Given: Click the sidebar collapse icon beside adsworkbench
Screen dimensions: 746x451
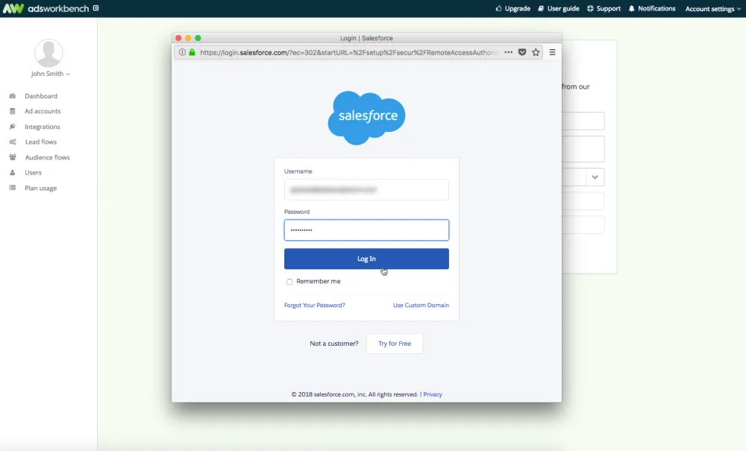Looking at the screenshot, I should coord(96,8).
